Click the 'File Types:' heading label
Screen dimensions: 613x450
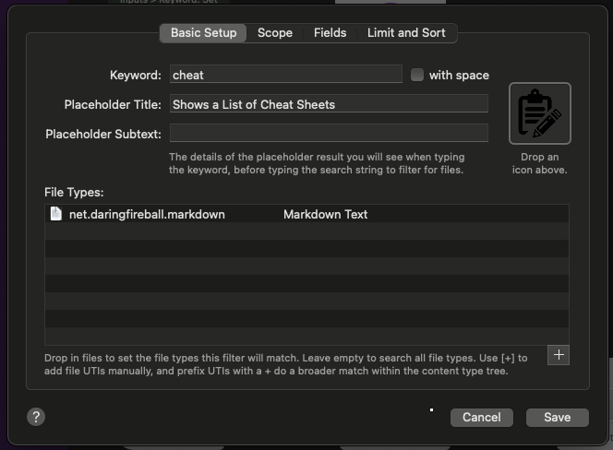click(74, 192)
